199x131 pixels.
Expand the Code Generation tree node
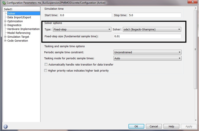pos(5,41)
